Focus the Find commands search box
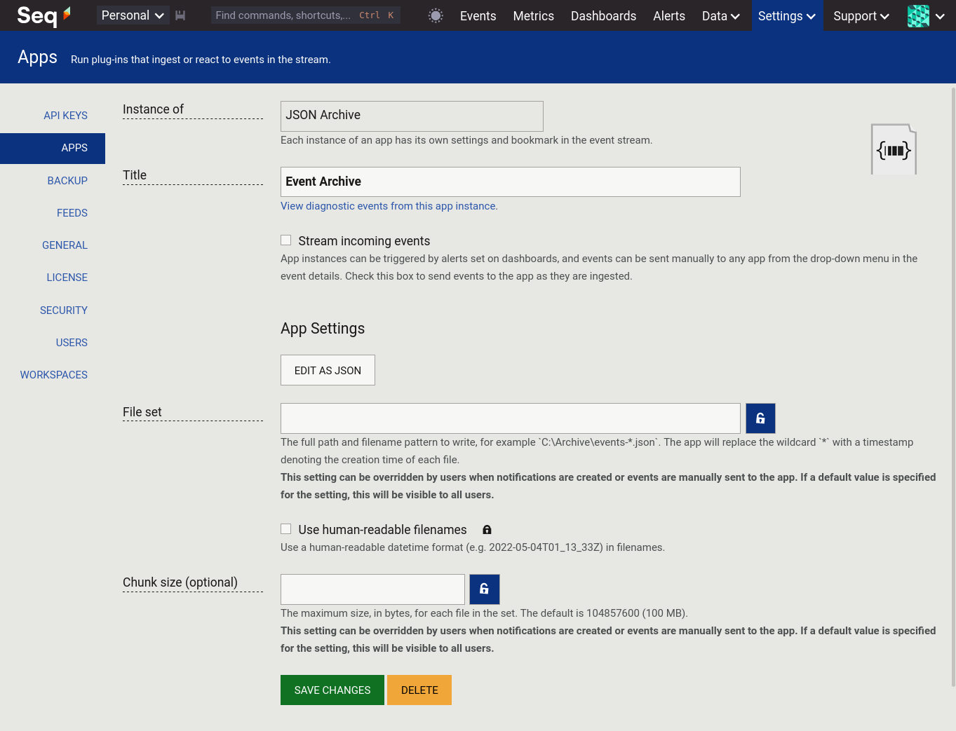The height and width of the screenshot is (731, 956). [x=306, y=15]
